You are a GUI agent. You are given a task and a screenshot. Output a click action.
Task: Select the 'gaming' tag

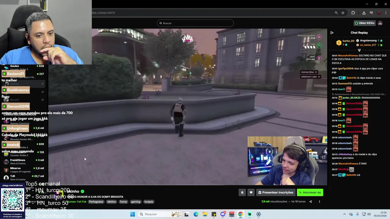[136, 202]
